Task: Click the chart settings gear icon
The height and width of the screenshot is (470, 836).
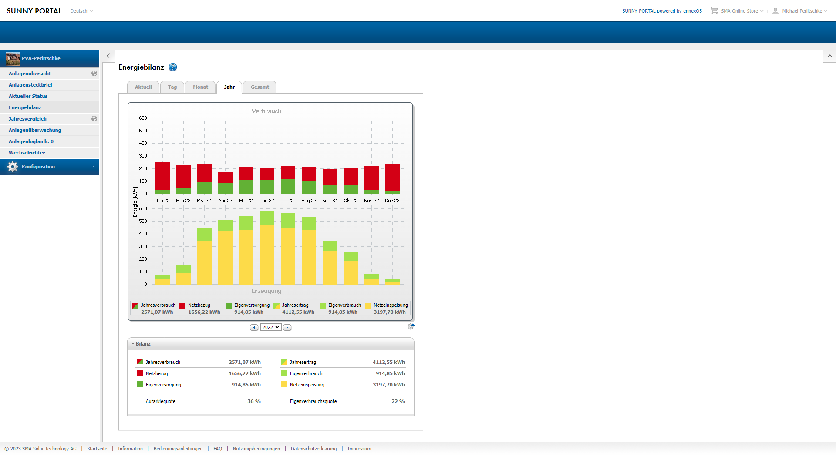Action: pos(410,327)
